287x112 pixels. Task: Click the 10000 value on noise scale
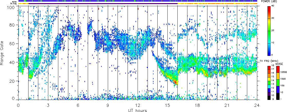click(283, 73)
